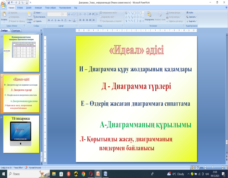Switch to the Анимация ribbon tab

point(38,8)
